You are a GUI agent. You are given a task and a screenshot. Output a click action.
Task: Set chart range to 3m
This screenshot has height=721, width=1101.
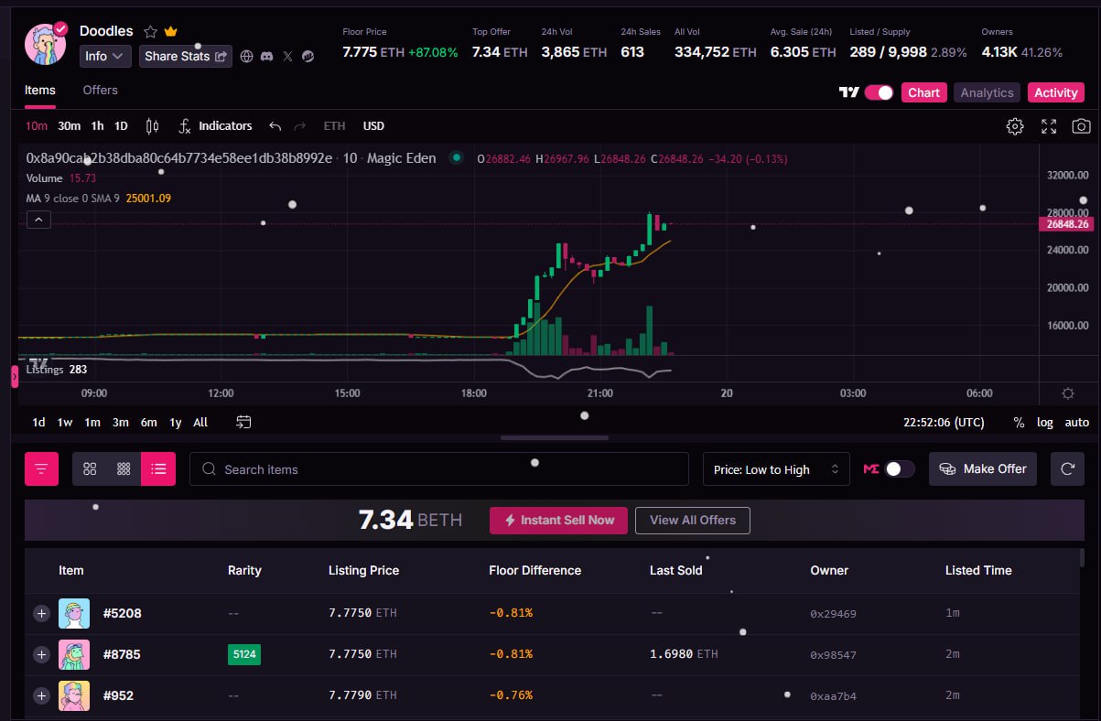tap(121, 422)
